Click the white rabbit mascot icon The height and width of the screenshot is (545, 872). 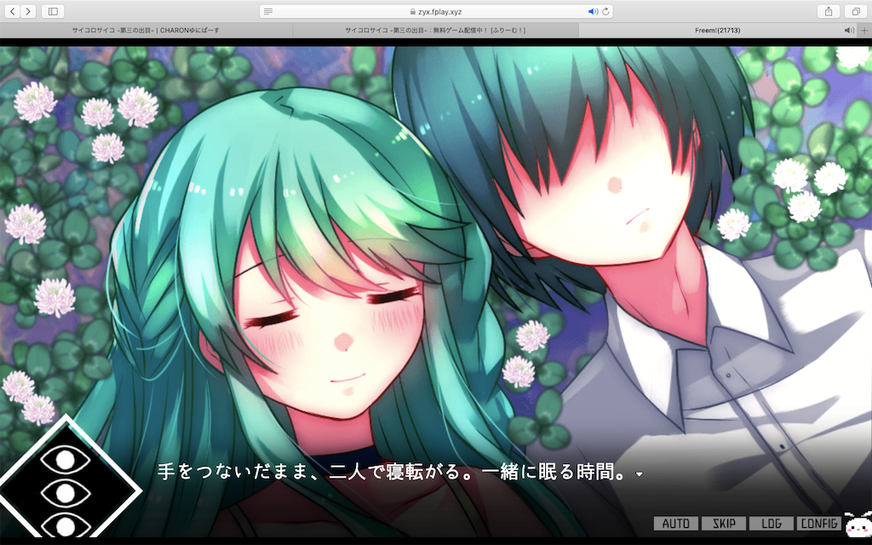click(858, 525)
